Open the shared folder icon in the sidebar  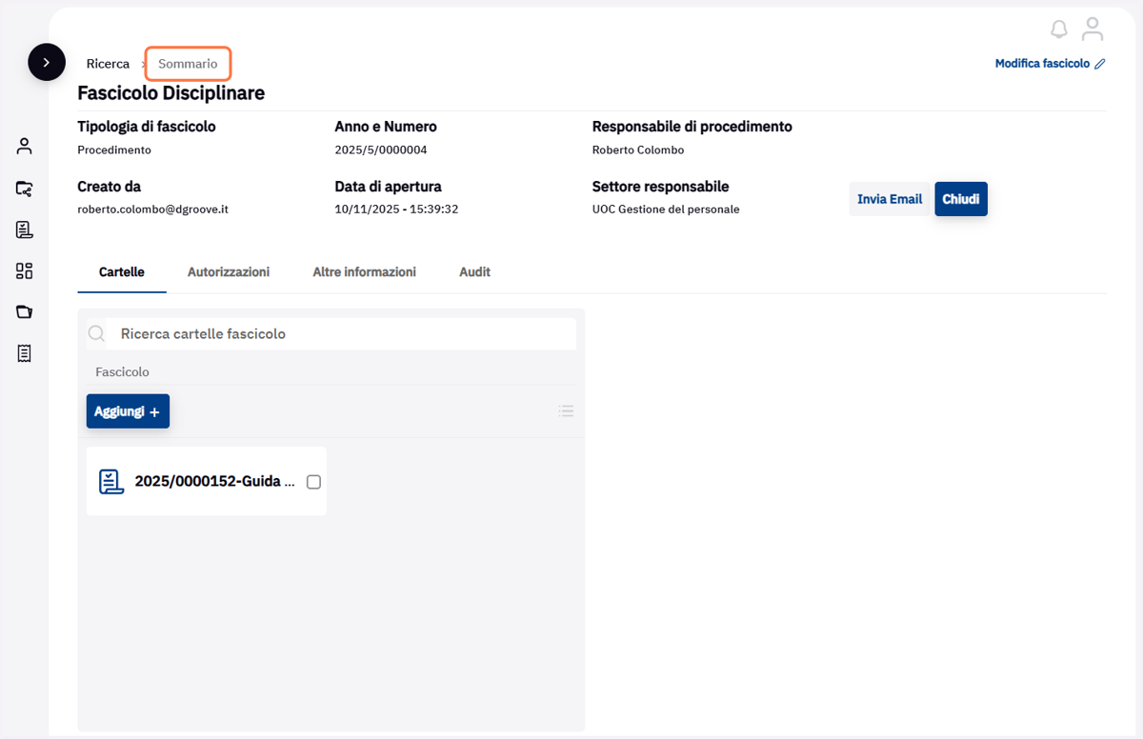[x=25, y=189]
